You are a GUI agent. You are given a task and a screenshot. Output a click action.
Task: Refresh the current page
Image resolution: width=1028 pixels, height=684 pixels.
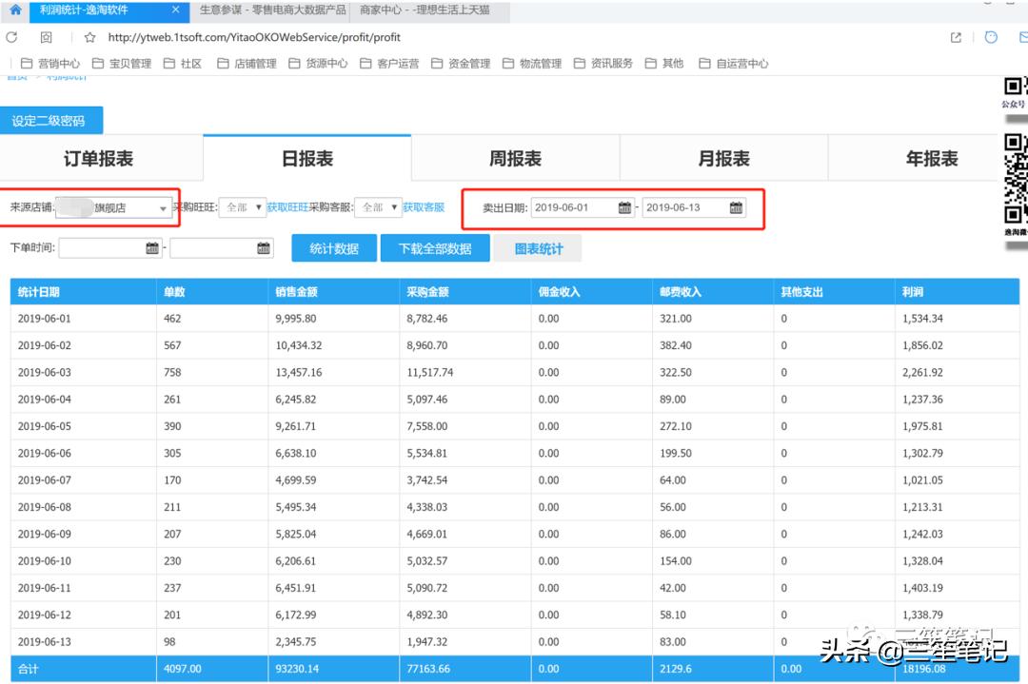pos(11,38)
